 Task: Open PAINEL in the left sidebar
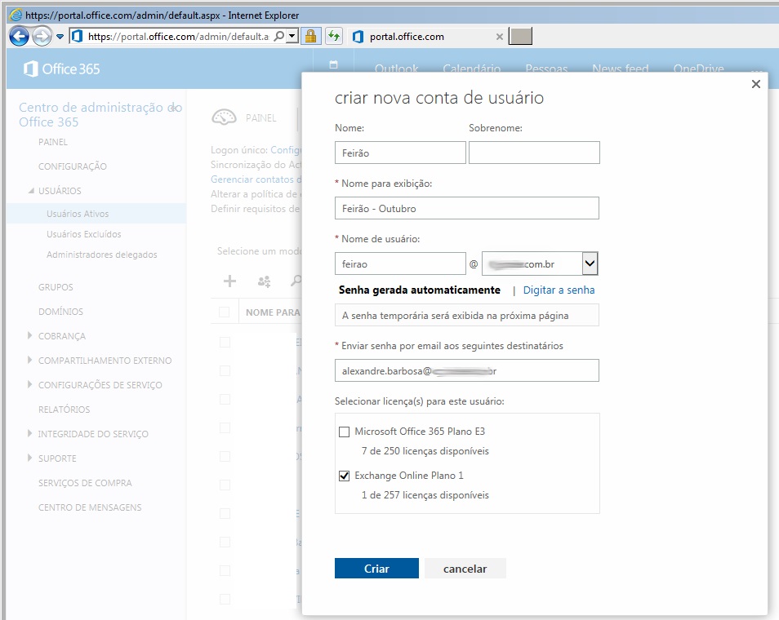click(x=52, y=142)
